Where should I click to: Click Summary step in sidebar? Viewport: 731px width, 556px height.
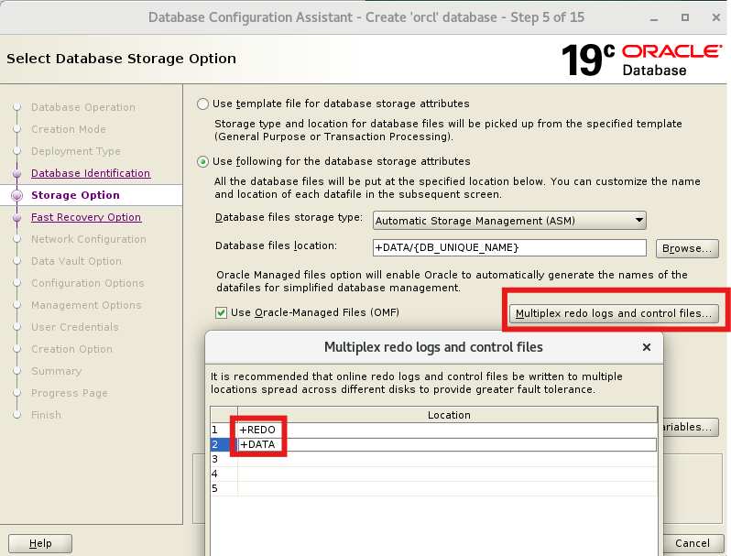[x=57, y=372]
